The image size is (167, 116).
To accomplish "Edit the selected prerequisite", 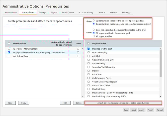I will (65, 103).
